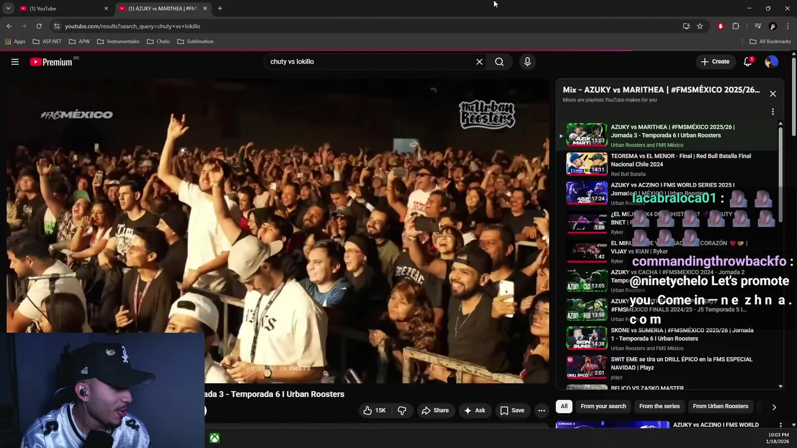The image size is (797, 448).
Task: Click the video player crowd frame
Action: [x=278, y=230]
